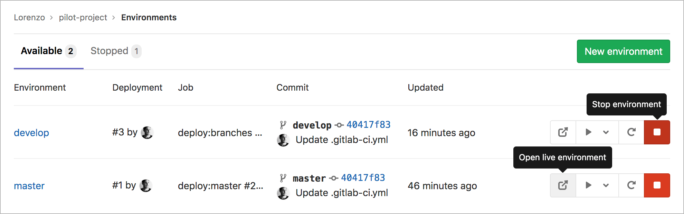Expand manual actions chevron in master row

point(606,185)
